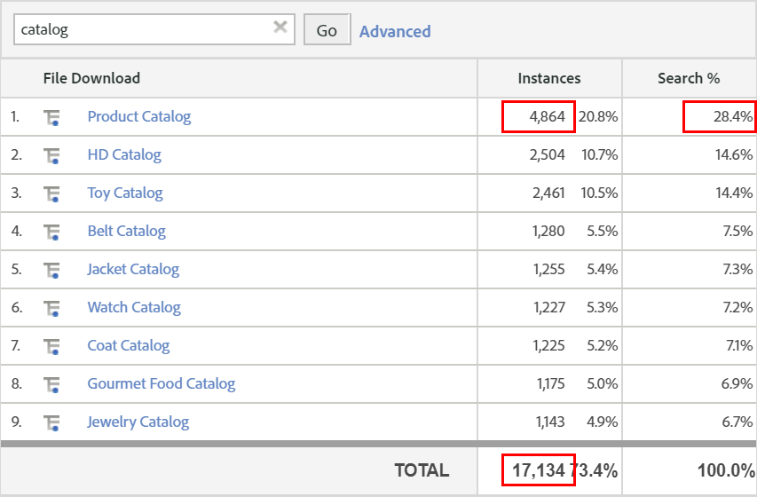Click breakdown icon beside Jewelry Catalog
The width and height of the screenshot is (757, 497).
pyautogui.click(x=51, y=422)
